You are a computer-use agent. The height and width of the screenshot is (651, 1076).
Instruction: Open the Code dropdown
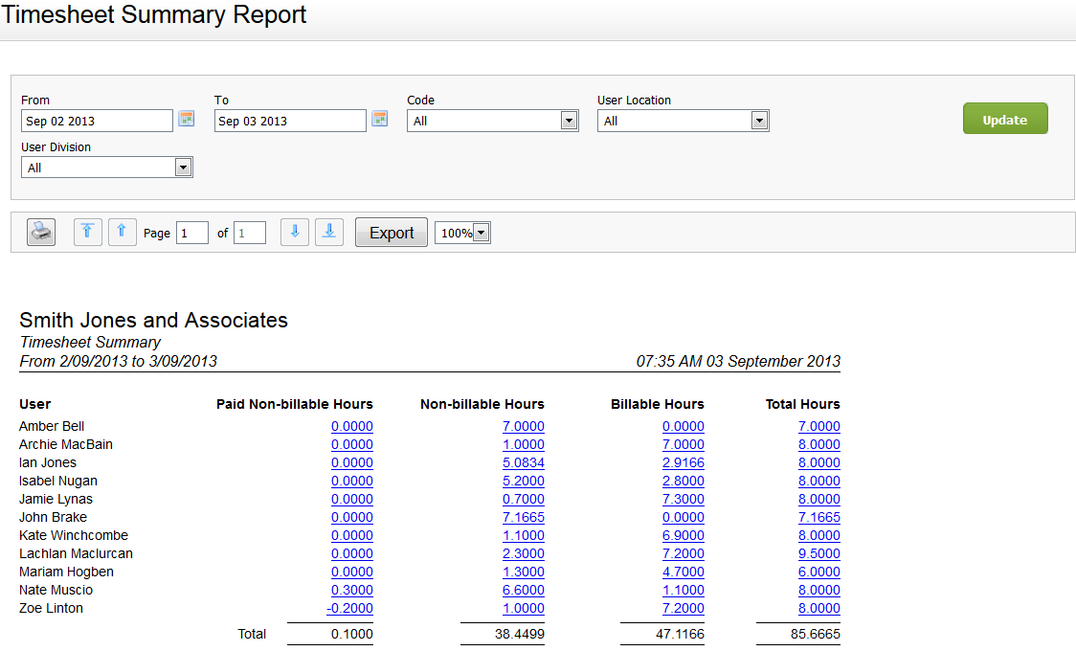[x=570, y=120]
